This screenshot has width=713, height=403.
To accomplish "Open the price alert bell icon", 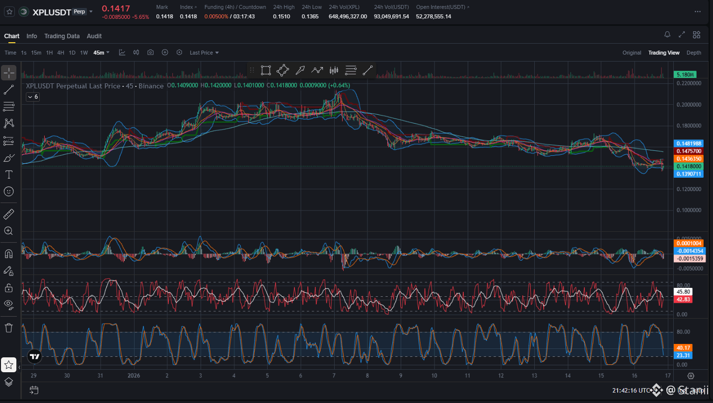I will (x=667, y=35).
